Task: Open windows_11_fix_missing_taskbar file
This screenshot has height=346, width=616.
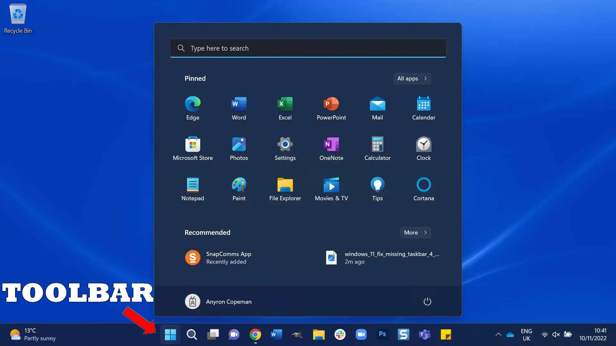Action: click(x=382, y=258)
